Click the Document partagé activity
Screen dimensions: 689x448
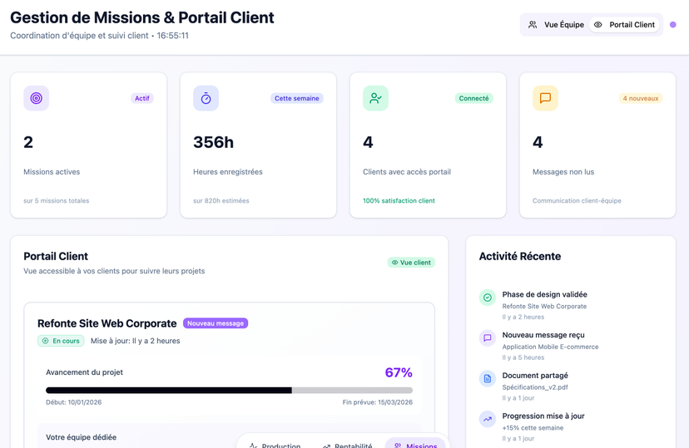click(x=535, y=376)
